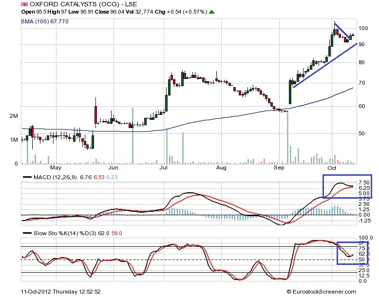This screenshot has height=297, width=379.
Task: Click the 11-Oct-2012 Thursday 12:52:52 timestamp
Action: coord(61,292)
